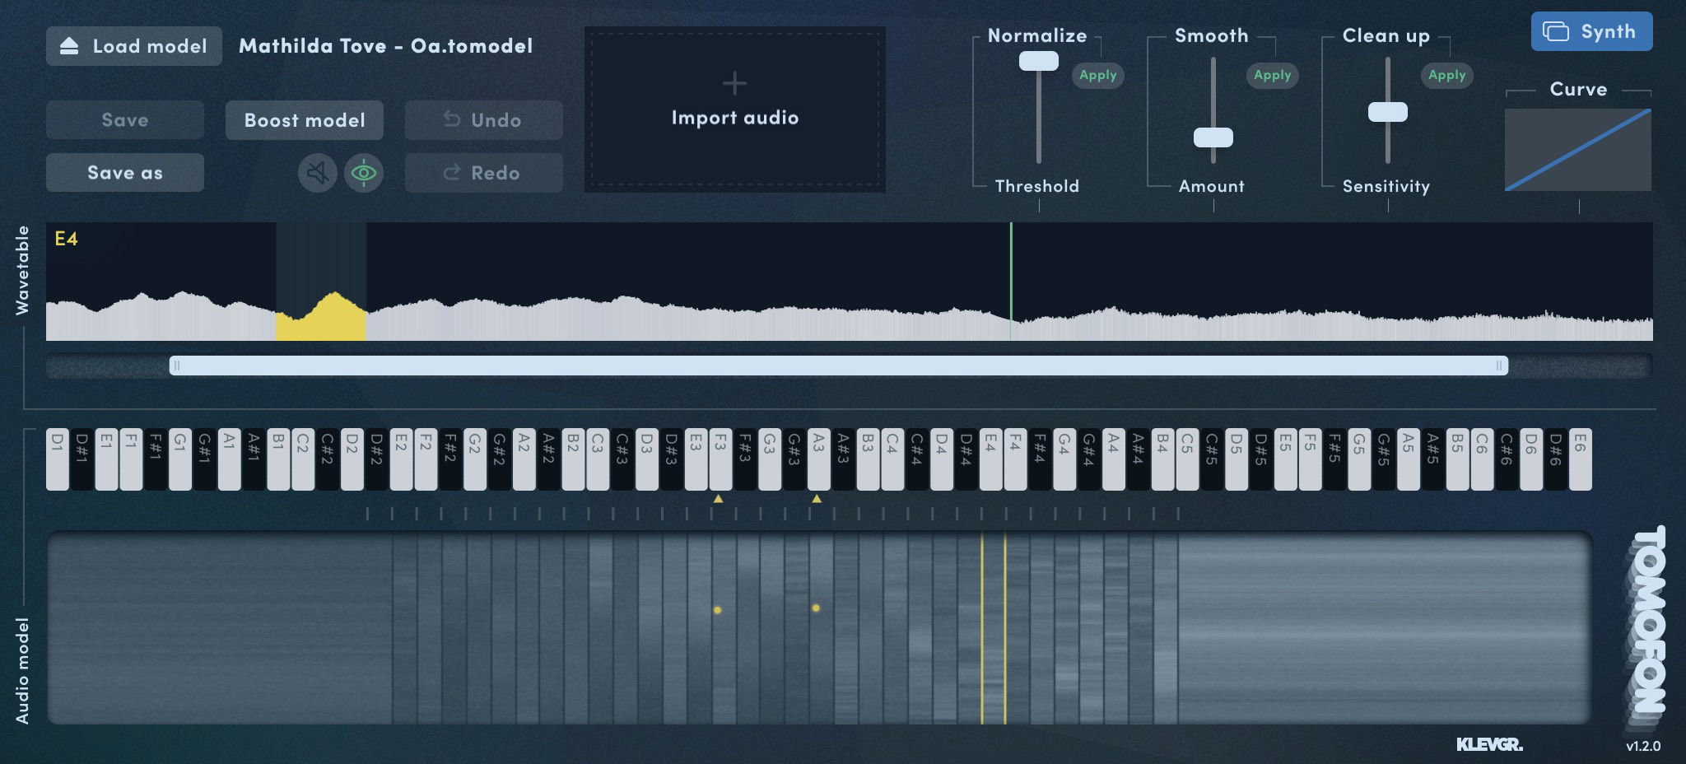Apply the Normalize threshold

point(1097,75)
